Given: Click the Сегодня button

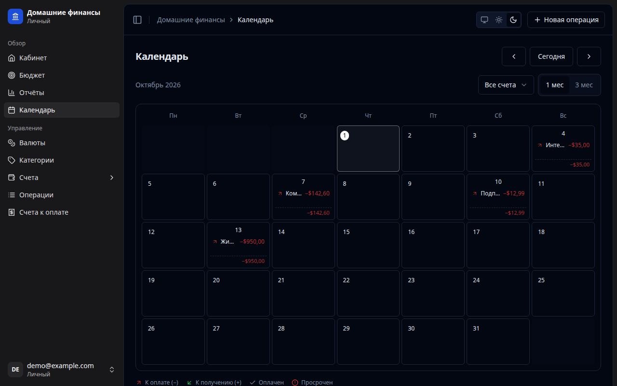Looking at the screenshot, I should point(551,56).
